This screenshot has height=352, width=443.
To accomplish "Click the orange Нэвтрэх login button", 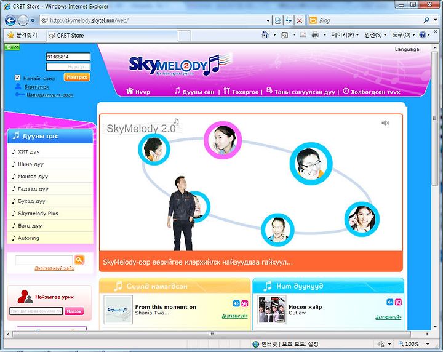I will click(x=77, y=77).
